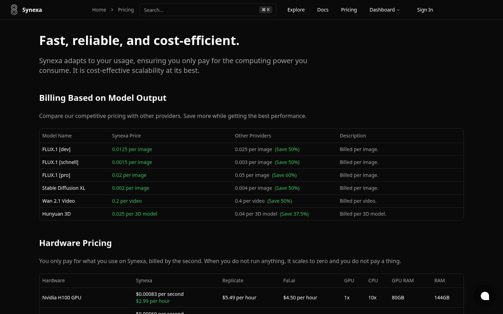The image size is (503, 314).
Task: Click the $5.49 per hour Replicate price
Action: 239,298
